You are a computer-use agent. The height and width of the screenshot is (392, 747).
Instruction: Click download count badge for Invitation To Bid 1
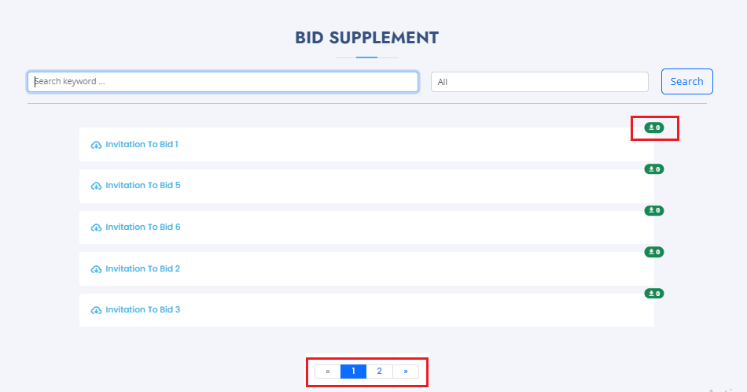654,128
